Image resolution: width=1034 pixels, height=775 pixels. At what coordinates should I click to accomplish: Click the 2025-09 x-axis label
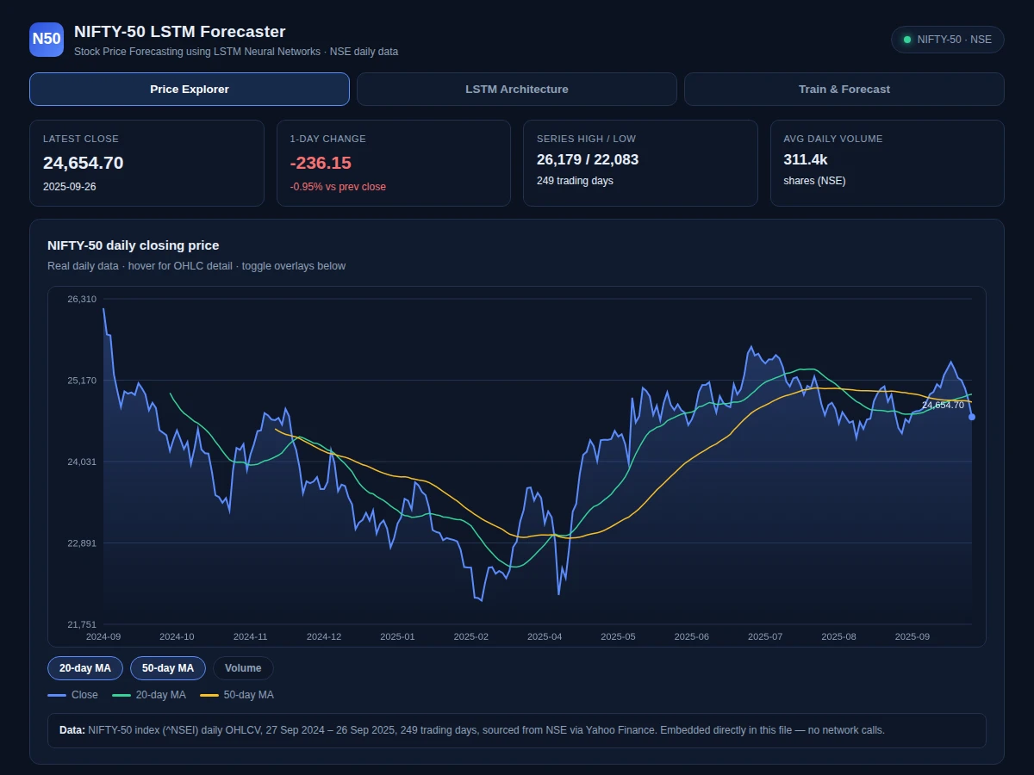[x=913, y=636]
